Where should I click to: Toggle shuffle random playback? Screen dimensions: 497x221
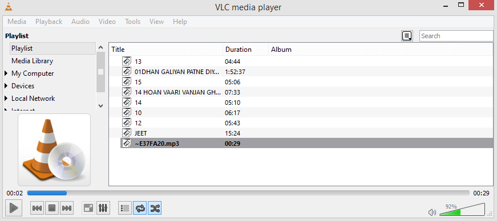point(155,208)
